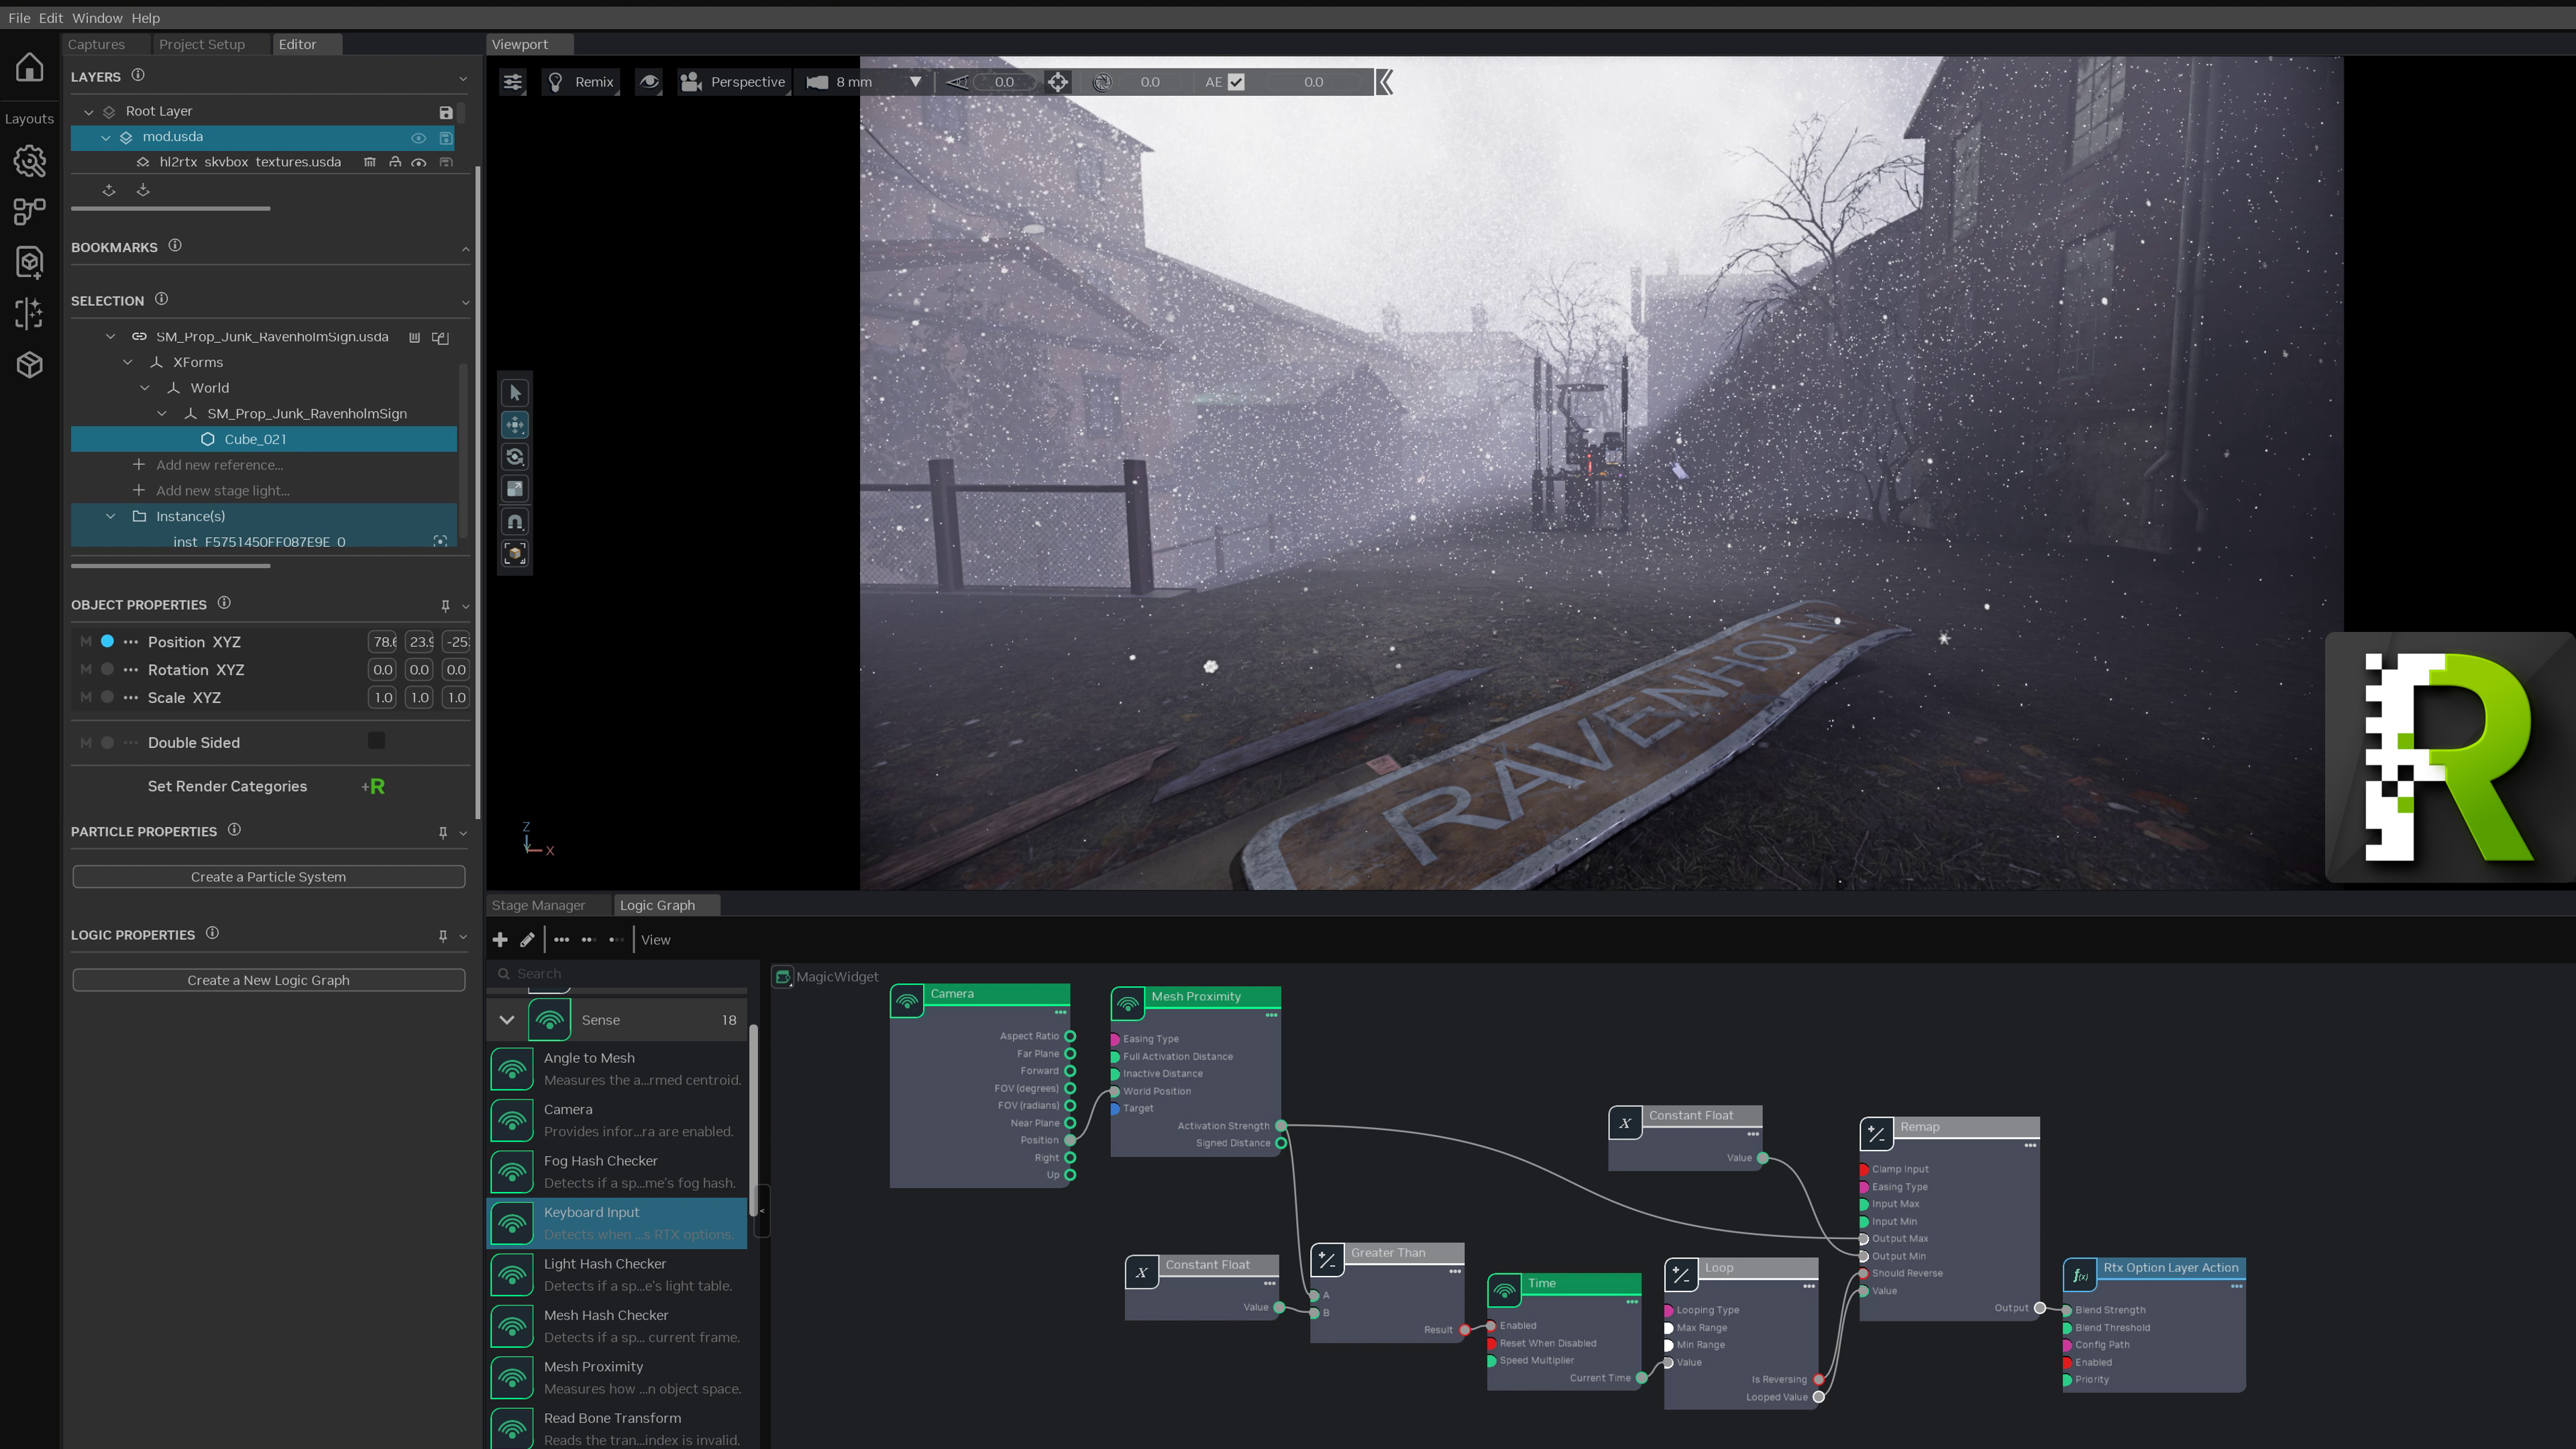Viewport: 2576px width, 1449px height.
Task: Click the pencil edit icon in Logic Graph toolbar
Action: (527, 940)
